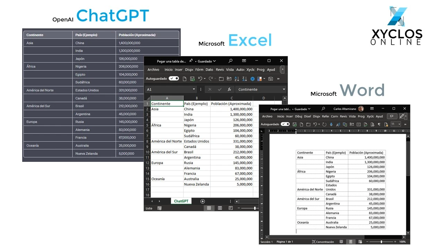The height and width of the screenshot is (249, 444).
Task: Click Ribbon display options in Excel title bar
Action: (x=244, y=61)
